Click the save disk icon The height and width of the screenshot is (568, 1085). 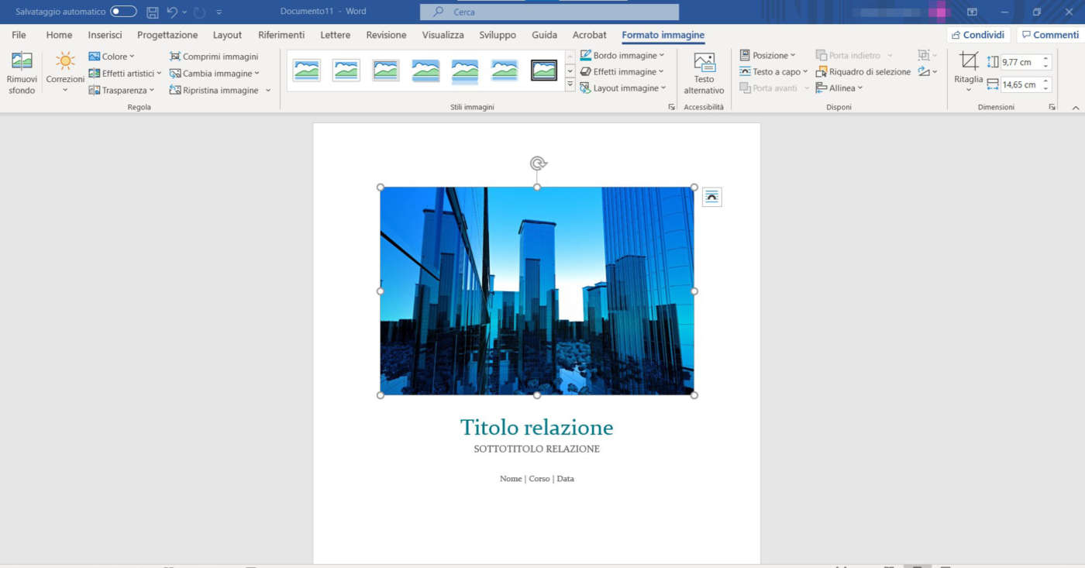[x=153, y=12]
